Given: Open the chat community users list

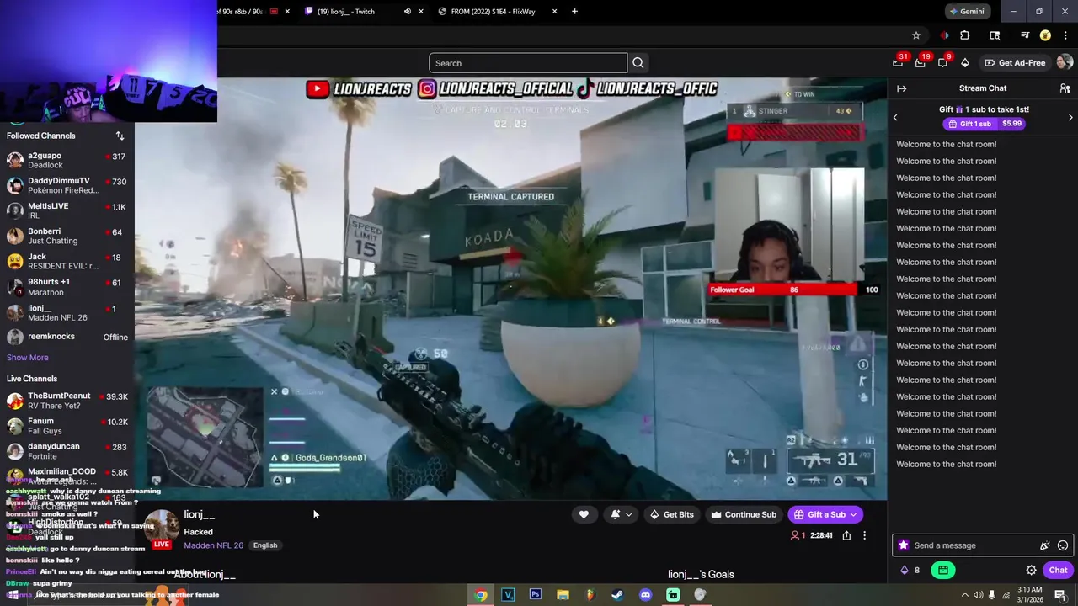Looking at the screenshot, I should tap(1065, 88).
